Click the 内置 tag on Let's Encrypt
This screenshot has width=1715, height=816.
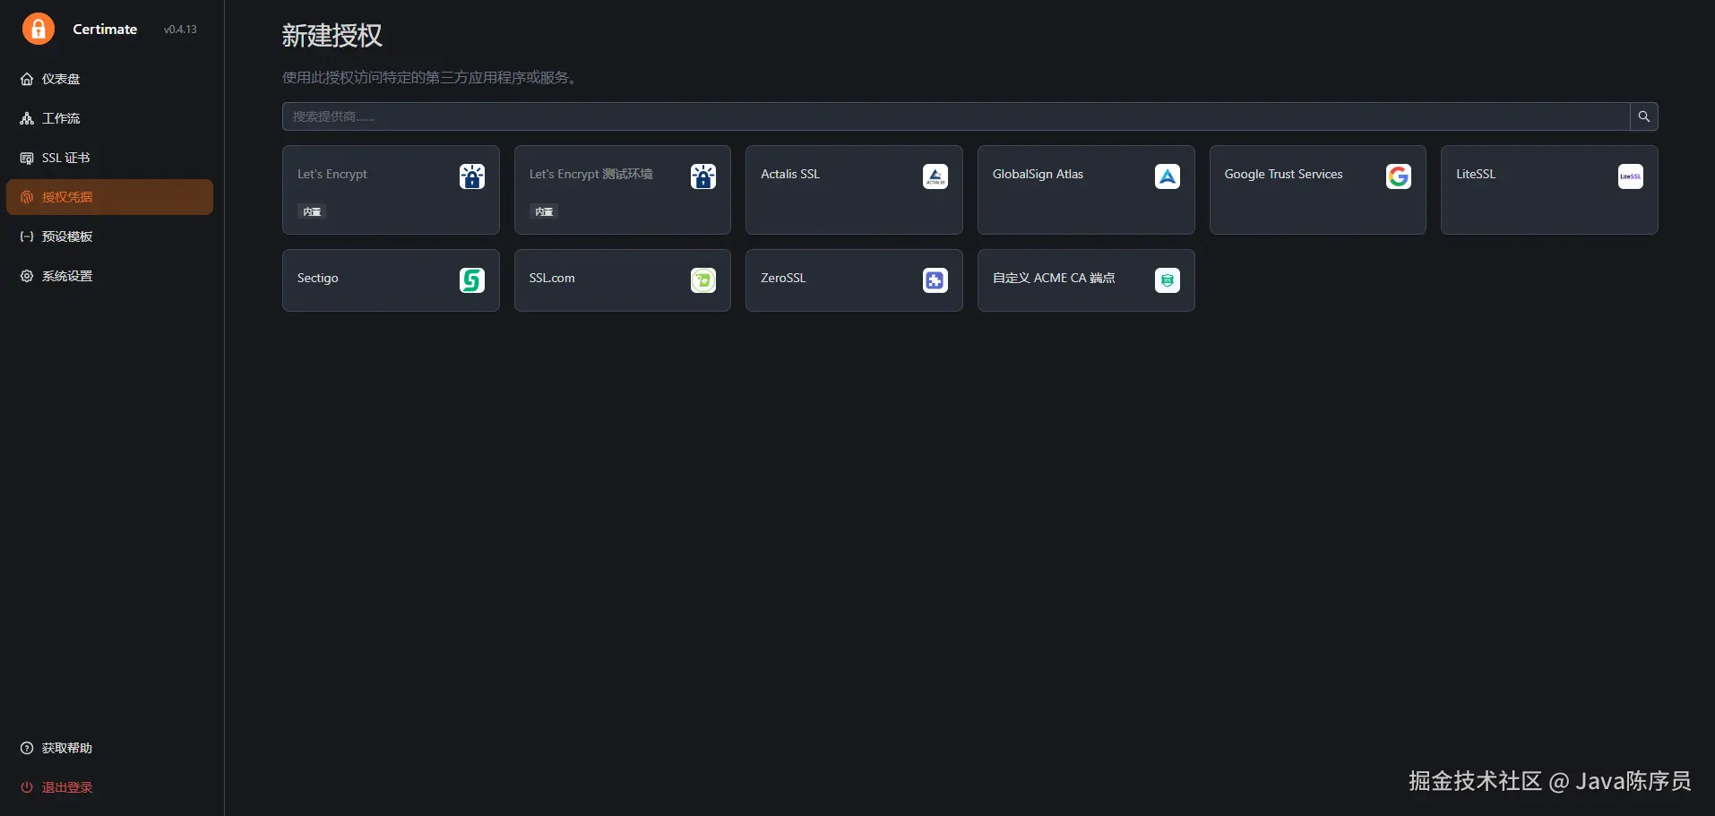[312, 212]
